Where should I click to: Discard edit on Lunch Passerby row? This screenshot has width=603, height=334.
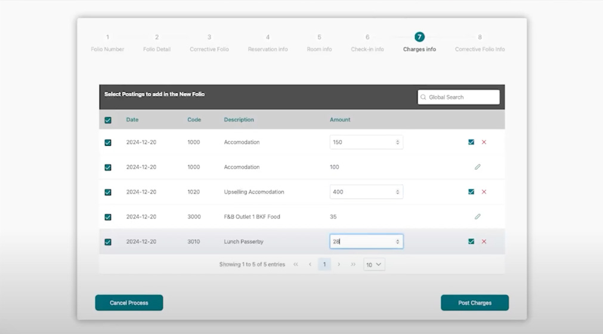click(x=484, y=242)
